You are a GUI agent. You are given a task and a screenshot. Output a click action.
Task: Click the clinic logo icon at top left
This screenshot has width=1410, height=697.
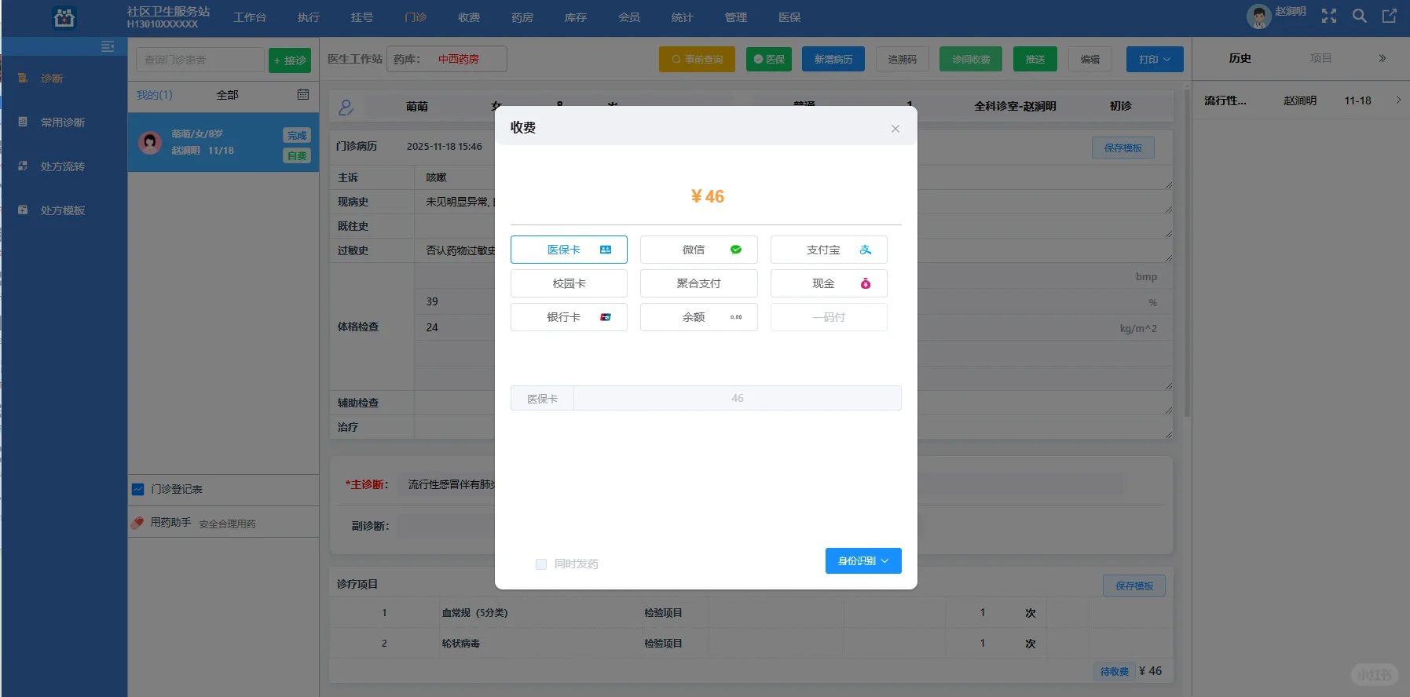point(64,17)
